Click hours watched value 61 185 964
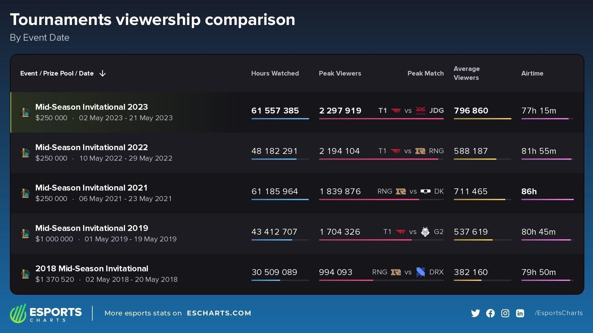593x333 pixels. coord(275,191)
